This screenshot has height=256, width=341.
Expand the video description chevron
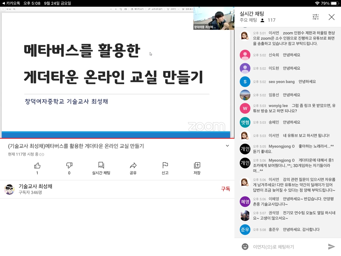pyautogui.click(x=227, y=146)
